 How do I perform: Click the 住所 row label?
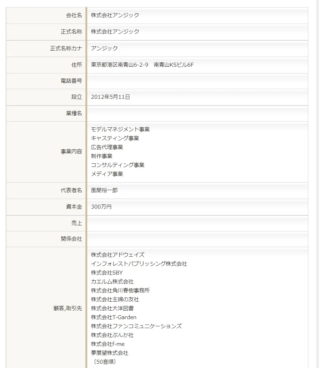[x=77, y=65]
